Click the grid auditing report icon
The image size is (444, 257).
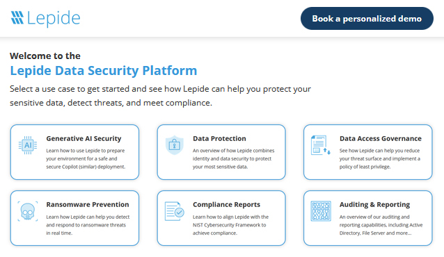click(321, 211)
